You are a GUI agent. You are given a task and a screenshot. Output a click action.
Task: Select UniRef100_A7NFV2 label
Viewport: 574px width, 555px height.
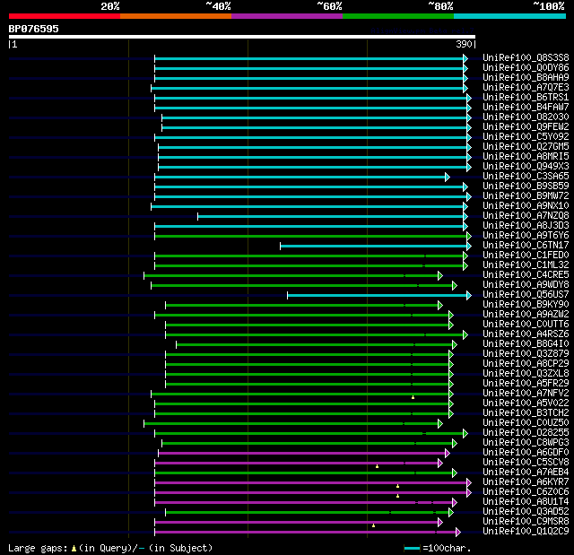[526, 394]
